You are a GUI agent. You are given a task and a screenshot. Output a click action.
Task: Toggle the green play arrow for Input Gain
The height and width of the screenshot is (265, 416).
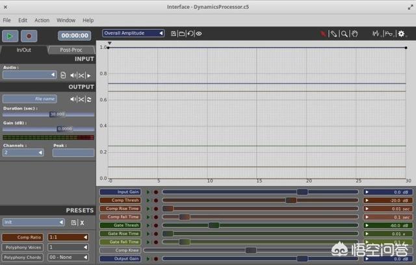(148, 192)
